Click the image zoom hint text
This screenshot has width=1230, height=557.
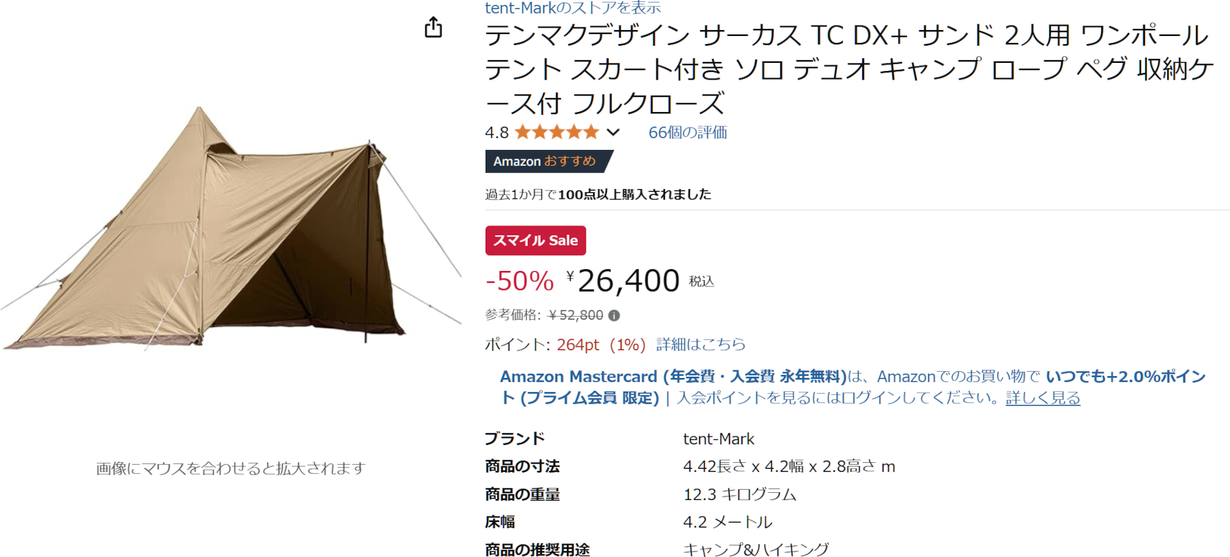231,469
